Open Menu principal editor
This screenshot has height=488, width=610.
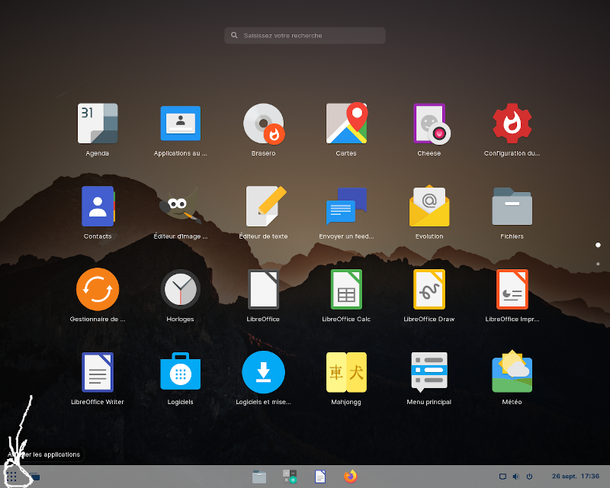429,372
